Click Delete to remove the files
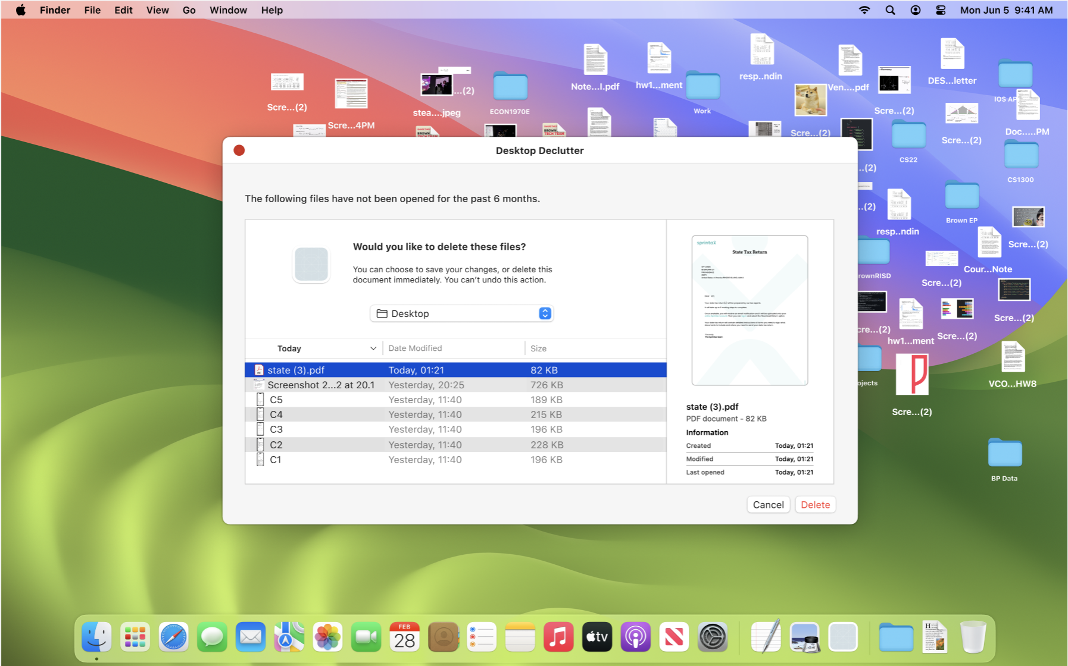This screenshot has height=666, width=1068. (x=815, y=505)
